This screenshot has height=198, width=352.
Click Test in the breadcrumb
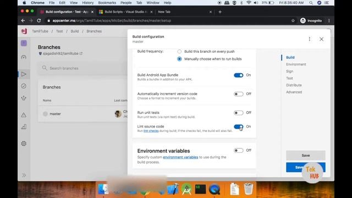click(x=59, y=31)
